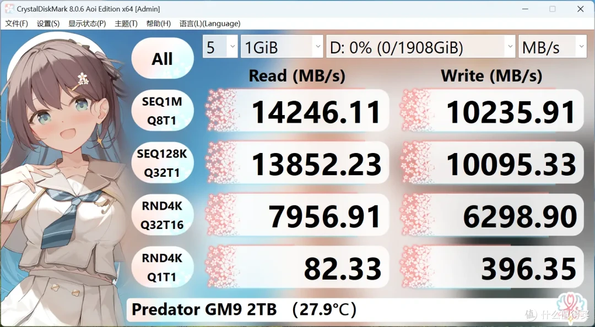
Task: Open the 文件(F) menu
Action: pyautogui.click(x=17, y=24)
